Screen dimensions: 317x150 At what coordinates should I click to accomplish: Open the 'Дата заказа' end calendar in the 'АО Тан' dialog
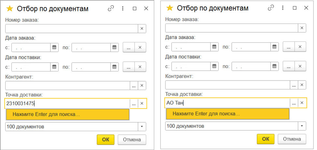coord(275,47)
